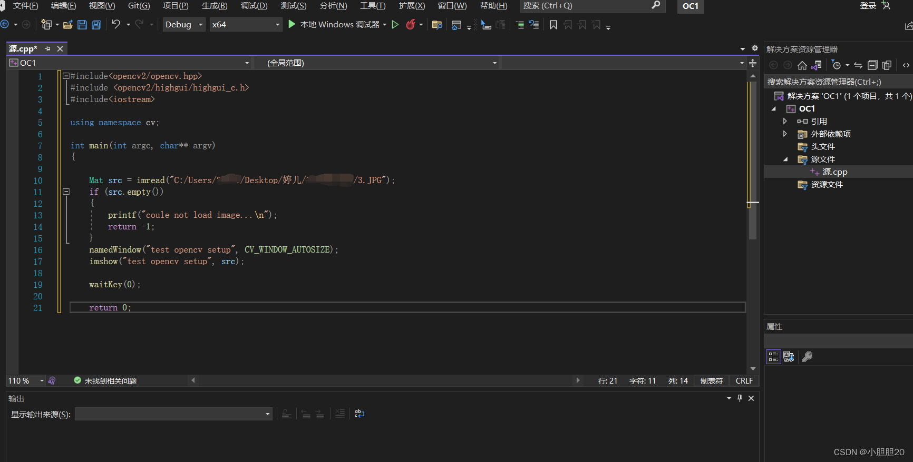
Task: Open editor window settings gear icon
Action: point(754,48)
